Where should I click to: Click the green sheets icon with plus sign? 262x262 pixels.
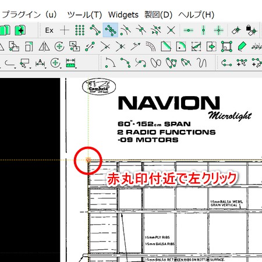click(x=20, y=30)
